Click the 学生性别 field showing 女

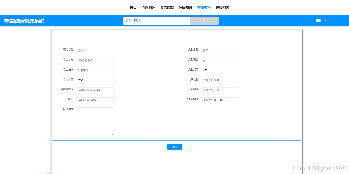[x=219, y=60]
